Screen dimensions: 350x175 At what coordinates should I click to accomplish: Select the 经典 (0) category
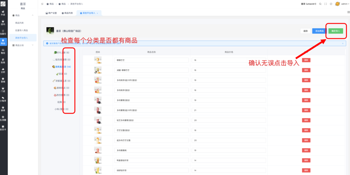pyautogui.click(x=62, y=102)
